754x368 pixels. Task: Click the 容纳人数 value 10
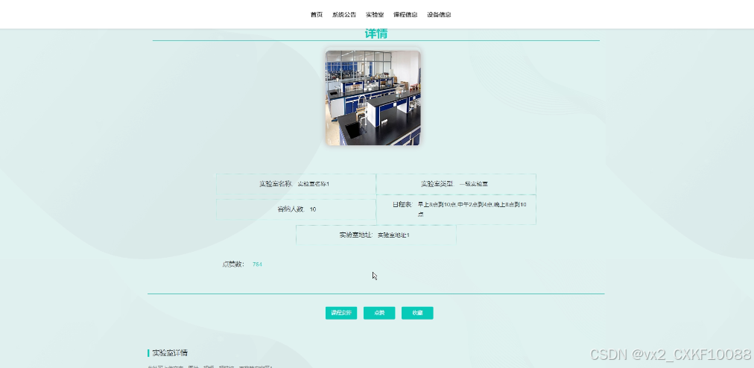point(313,209)
